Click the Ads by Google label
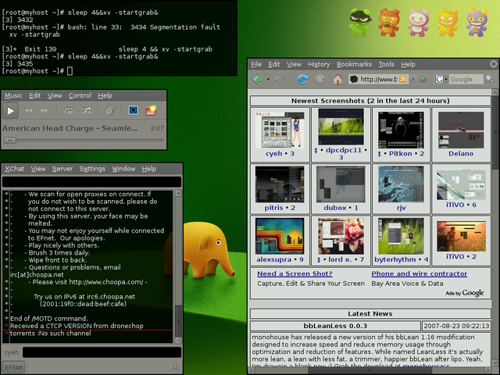Image resolution: width=500 pixels, height=375 pixels. click(465, 293)
